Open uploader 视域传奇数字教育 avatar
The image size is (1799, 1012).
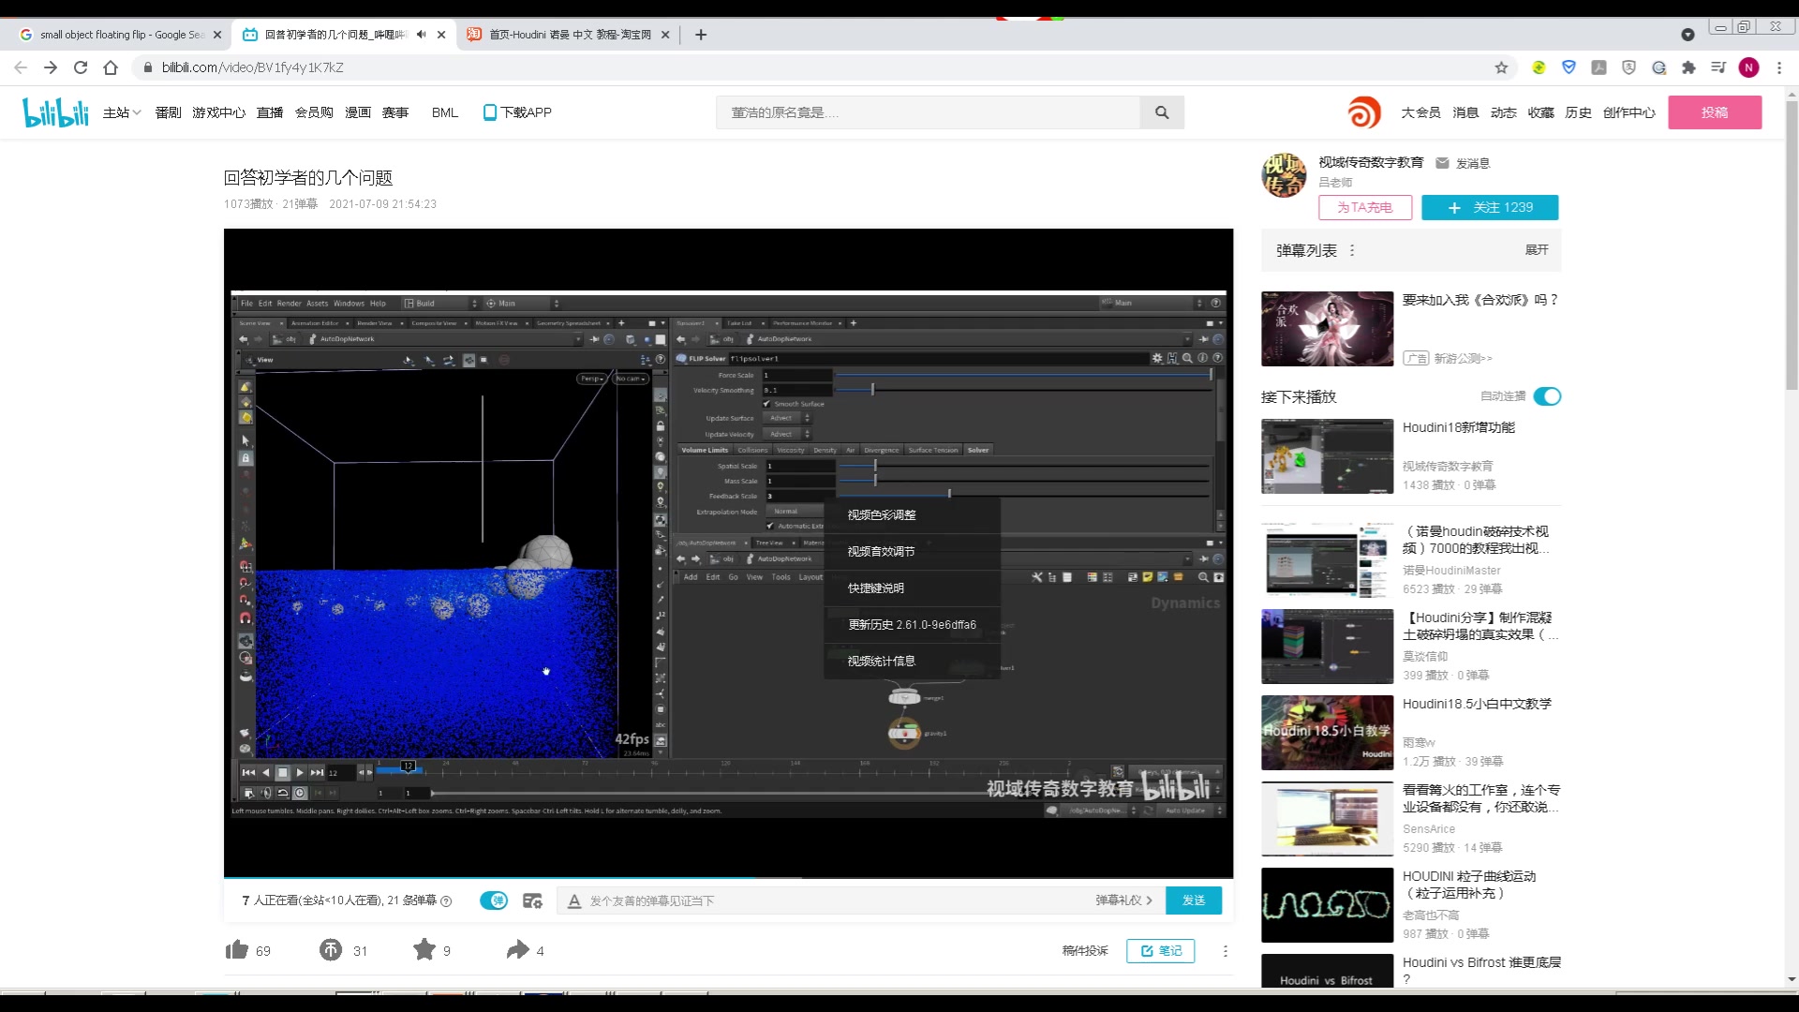1284,175
